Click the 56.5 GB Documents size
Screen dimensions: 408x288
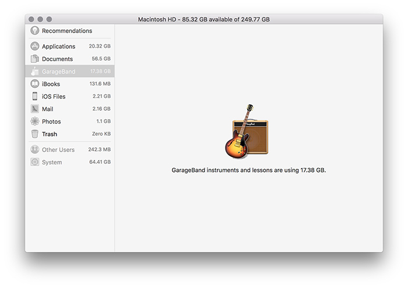[x=101, y=58]
